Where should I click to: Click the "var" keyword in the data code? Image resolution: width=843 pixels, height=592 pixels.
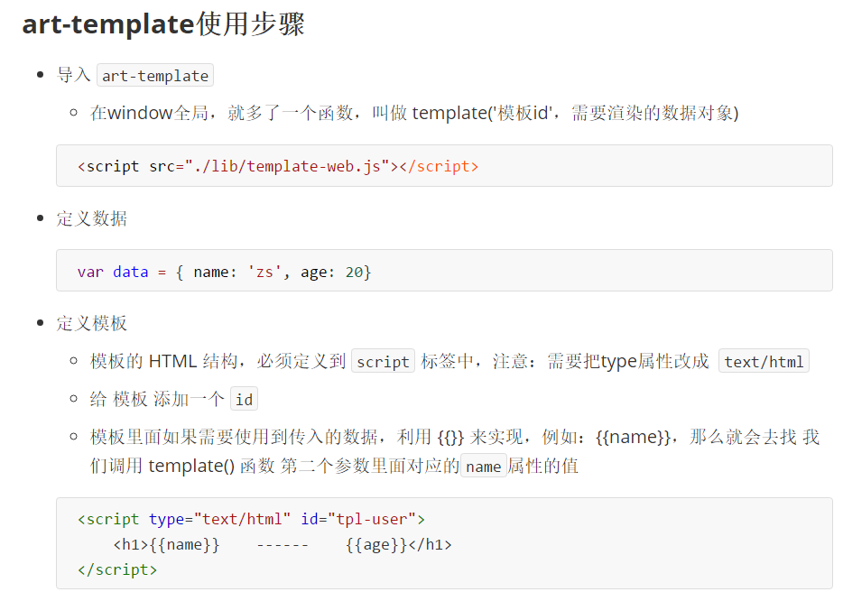point(90,272)
